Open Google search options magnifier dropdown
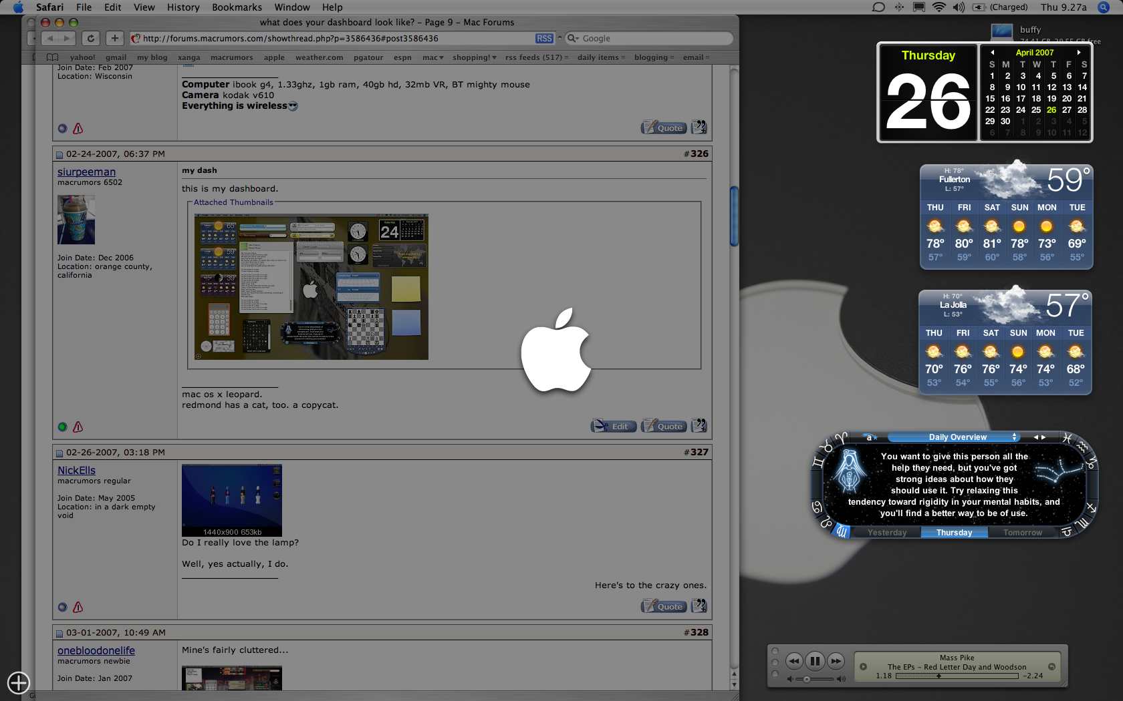The image size is (1123, 701). [573, 39]
